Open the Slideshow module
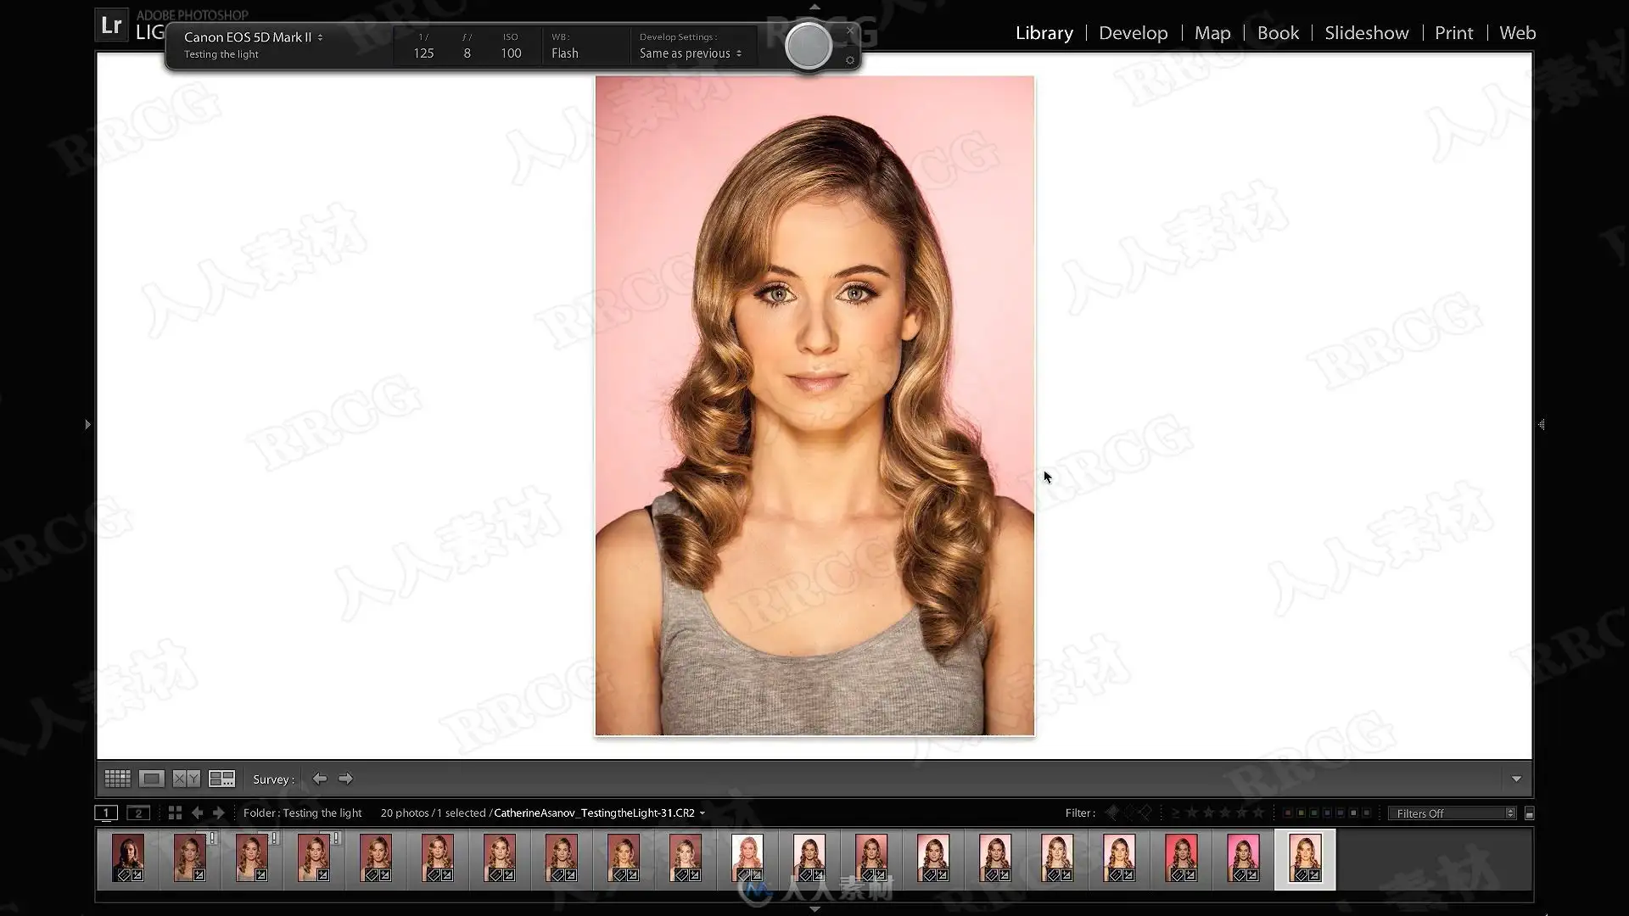Image resolution: width=1629 pixels, height=916 pixels. coord(1366,33)
